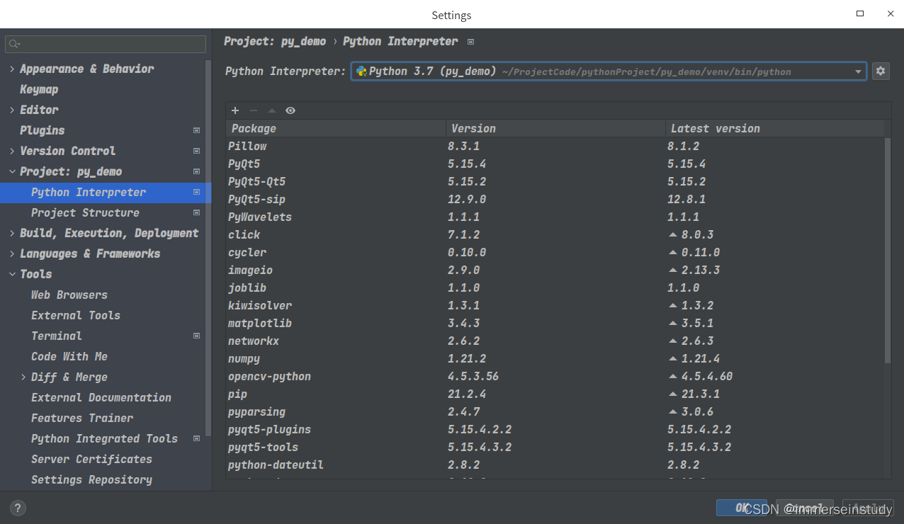Collapse Project: py_demo section
Viewport: 904px width, 524px height.
(x=12, y=171)
